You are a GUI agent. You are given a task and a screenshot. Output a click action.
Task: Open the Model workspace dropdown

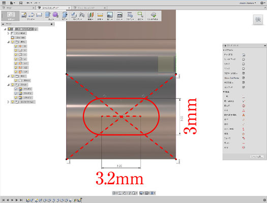[11, 16]
